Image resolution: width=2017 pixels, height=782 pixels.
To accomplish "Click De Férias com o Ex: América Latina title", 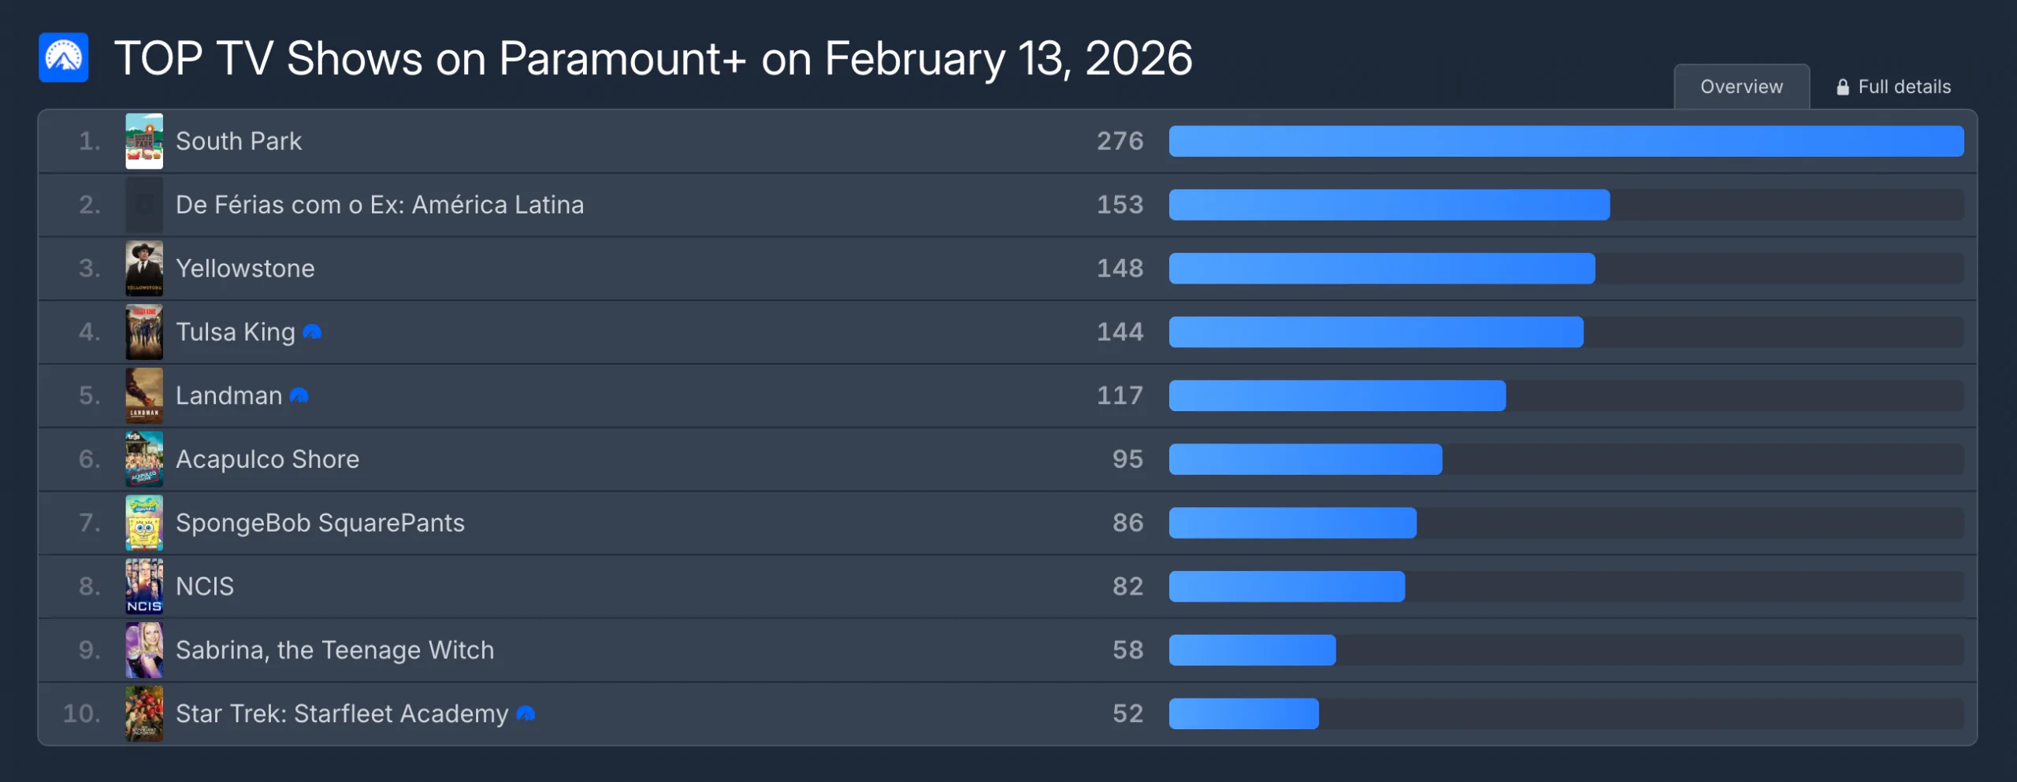I will pyautogui.click(x=380, y=206).
